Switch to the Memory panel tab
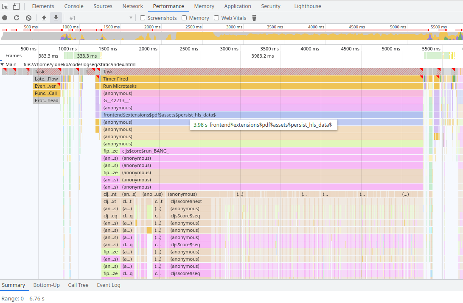The height and width of the screenshot is (303, 463). coord(204,6)
